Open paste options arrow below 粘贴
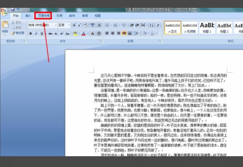The image size is (243, 167). (5, 35)
